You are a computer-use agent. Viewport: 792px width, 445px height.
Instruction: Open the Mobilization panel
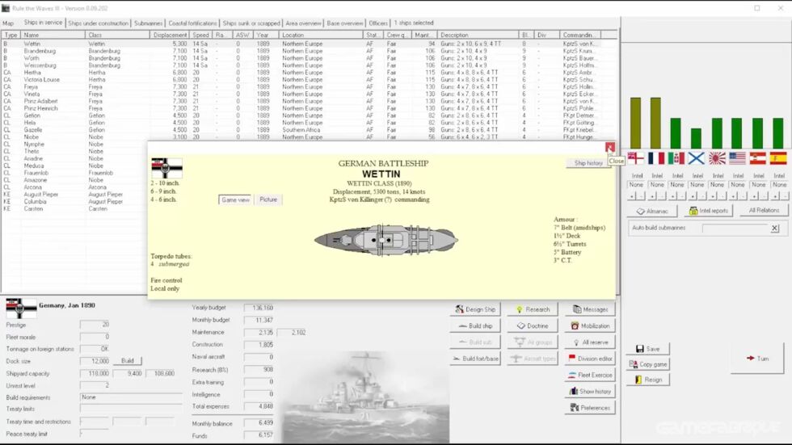coord(590,326)
